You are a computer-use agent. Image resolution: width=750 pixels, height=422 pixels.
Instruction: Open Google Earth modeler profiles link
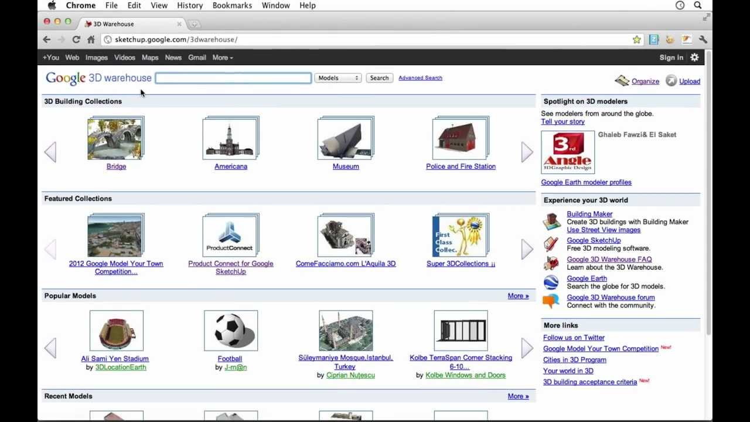586,182
